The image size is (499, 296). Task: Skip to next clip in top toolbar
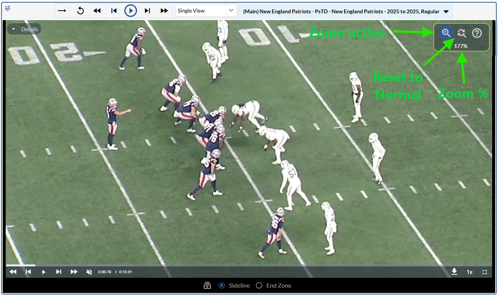(x=148, y=11)
